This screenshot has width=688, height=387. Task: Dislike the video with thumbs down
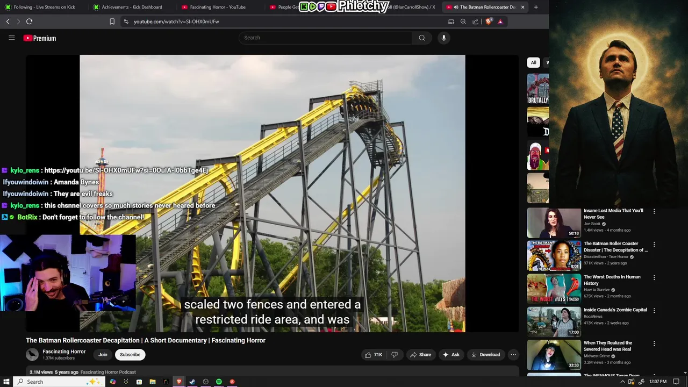(395, 355)
